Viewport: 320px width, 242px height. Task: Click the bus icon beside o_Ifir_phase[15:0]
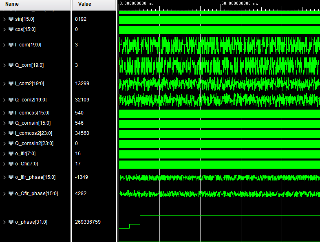click(11, 177)
